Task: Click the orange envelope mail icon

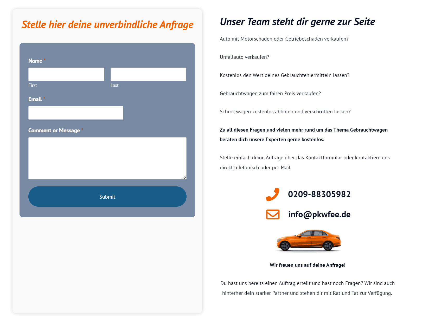Action: tap(273, 214)
